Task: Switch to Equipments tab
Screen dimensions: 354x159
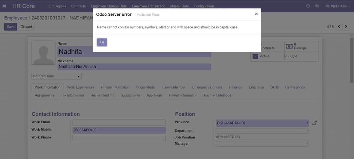Action: 131,95
